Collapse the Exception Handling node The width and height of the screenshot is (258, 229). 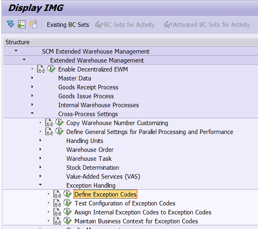(x=41, y=185)
